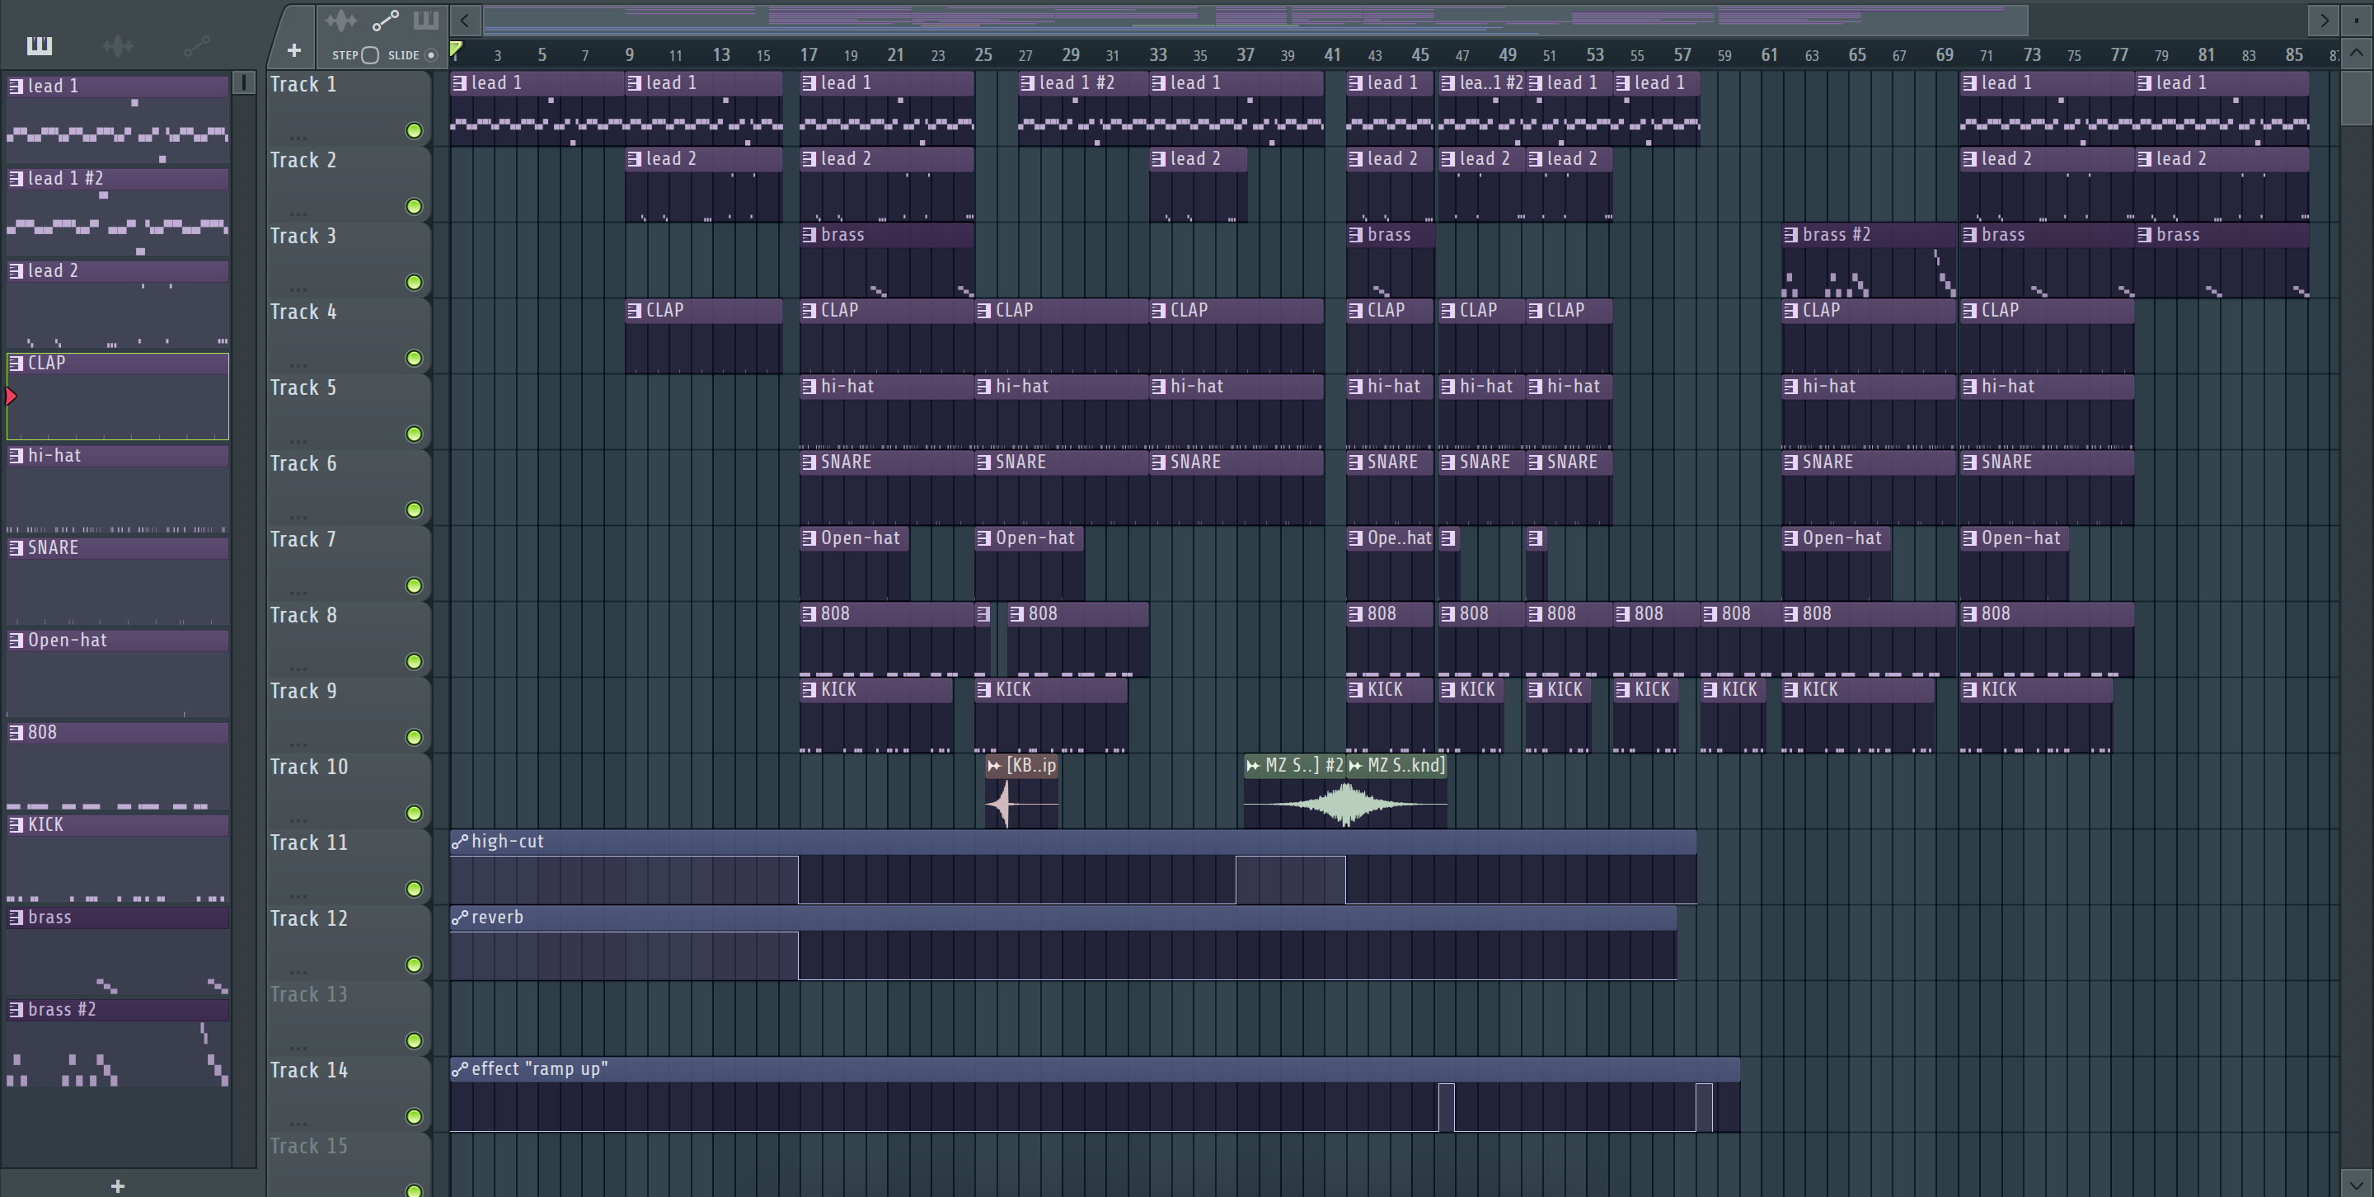Click the lead 2 pattern icon in the picker
The width and height of the screenshot is (2374, 1197).
click(x=16, y=271)
